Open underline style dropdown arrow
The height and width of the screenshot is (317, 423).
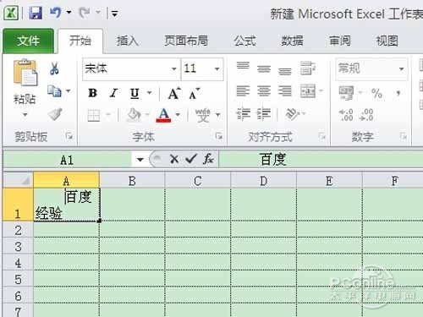point(150,93)
